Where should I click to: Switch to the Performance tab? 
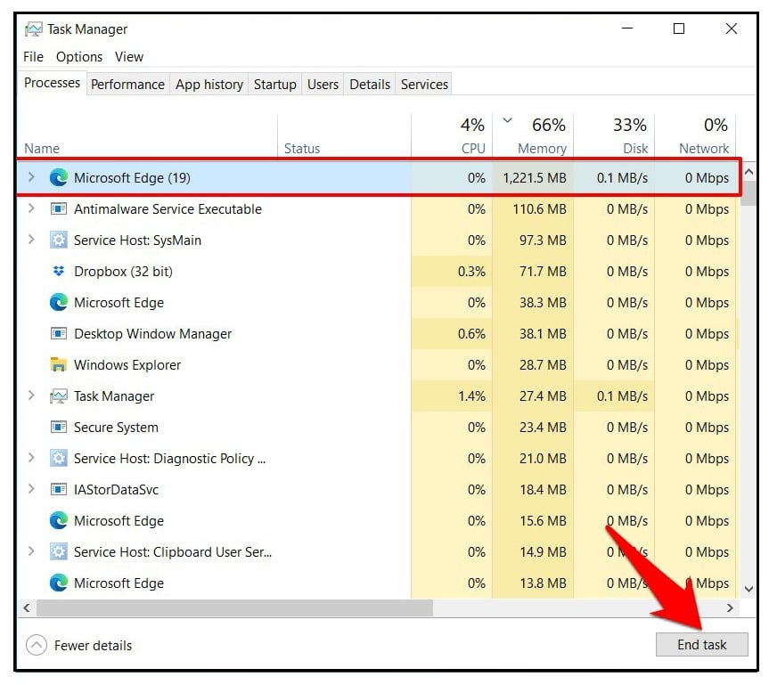127,85
